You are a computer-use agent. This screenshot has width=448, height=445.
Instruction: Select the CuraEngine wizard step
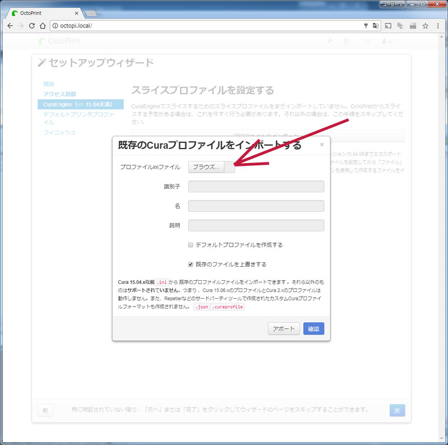(81, 104)
